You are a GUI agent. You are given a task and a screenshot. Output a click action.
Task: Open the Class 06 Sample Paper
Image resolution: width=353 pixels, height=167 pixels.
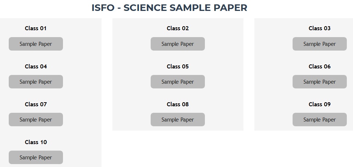pyautogui.click(x=320, y=82)
